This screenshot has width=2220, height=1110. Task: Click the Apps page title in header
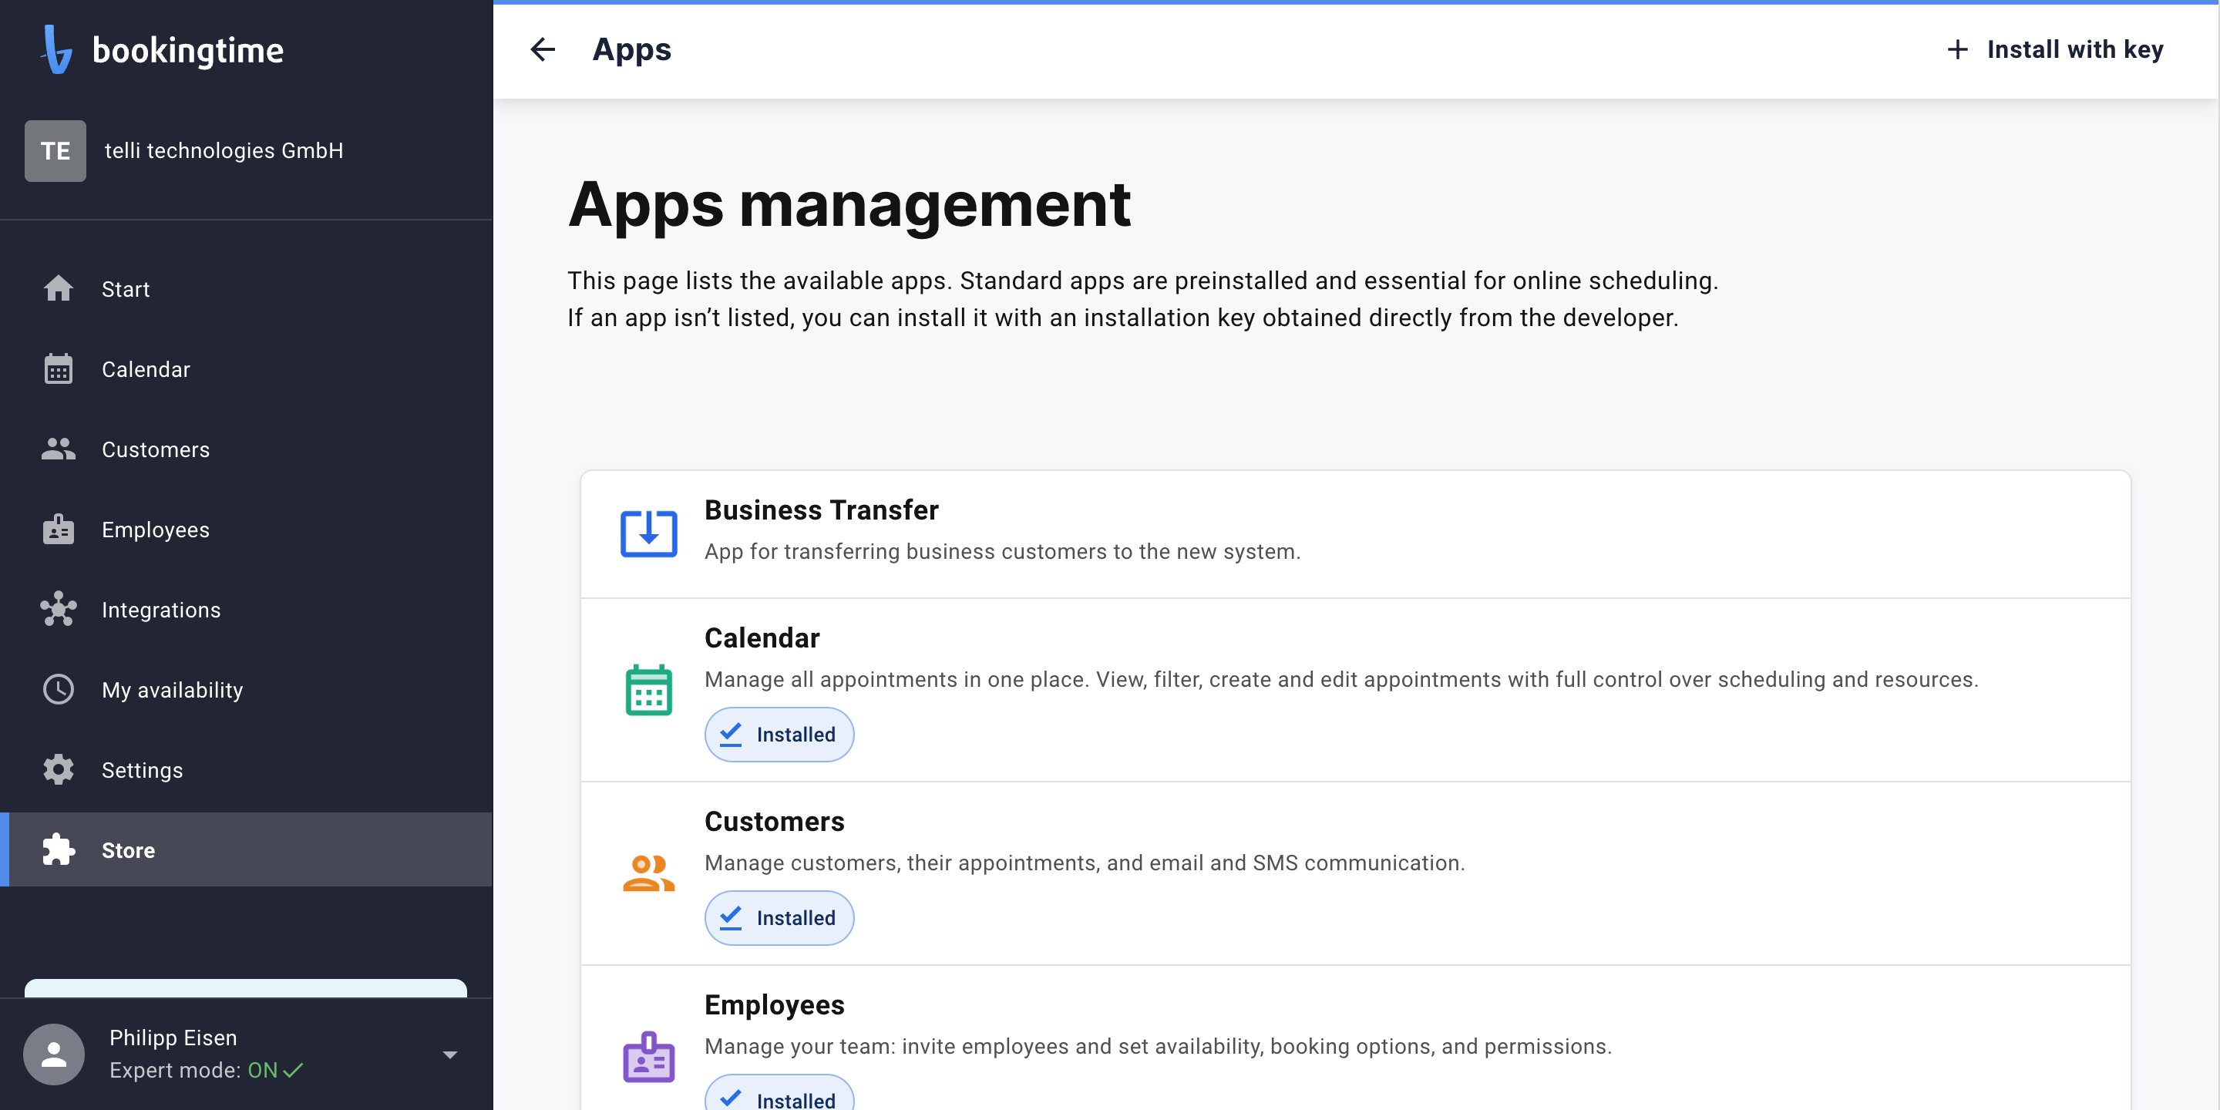(632, 50)
